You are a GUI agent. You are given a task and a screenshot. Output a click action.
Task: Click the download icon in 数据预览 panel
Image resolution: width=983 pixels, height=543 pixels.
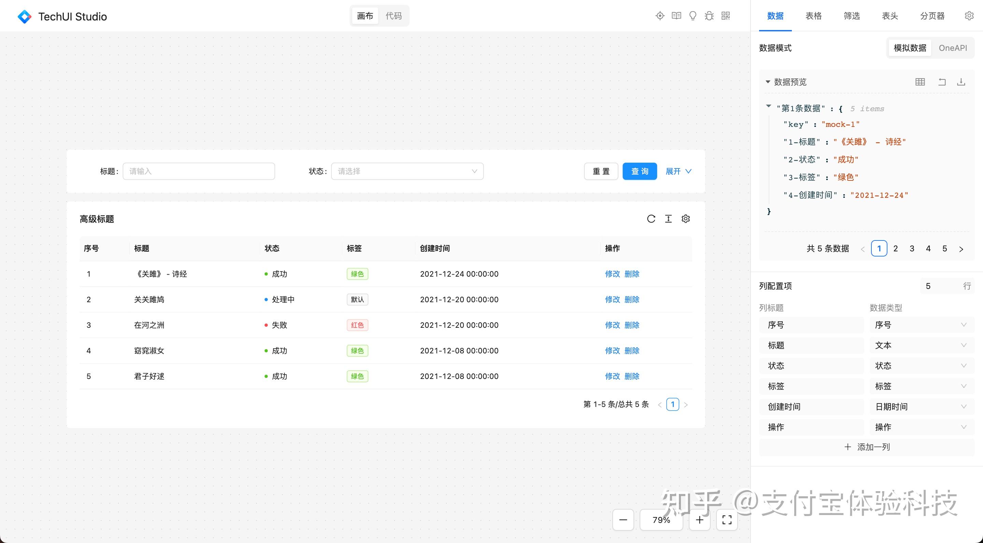[961, 82]
